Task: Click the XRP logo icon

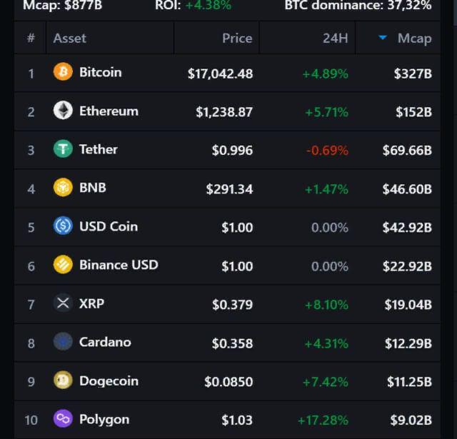Action: pyautogui.click(x=63, y=303)
